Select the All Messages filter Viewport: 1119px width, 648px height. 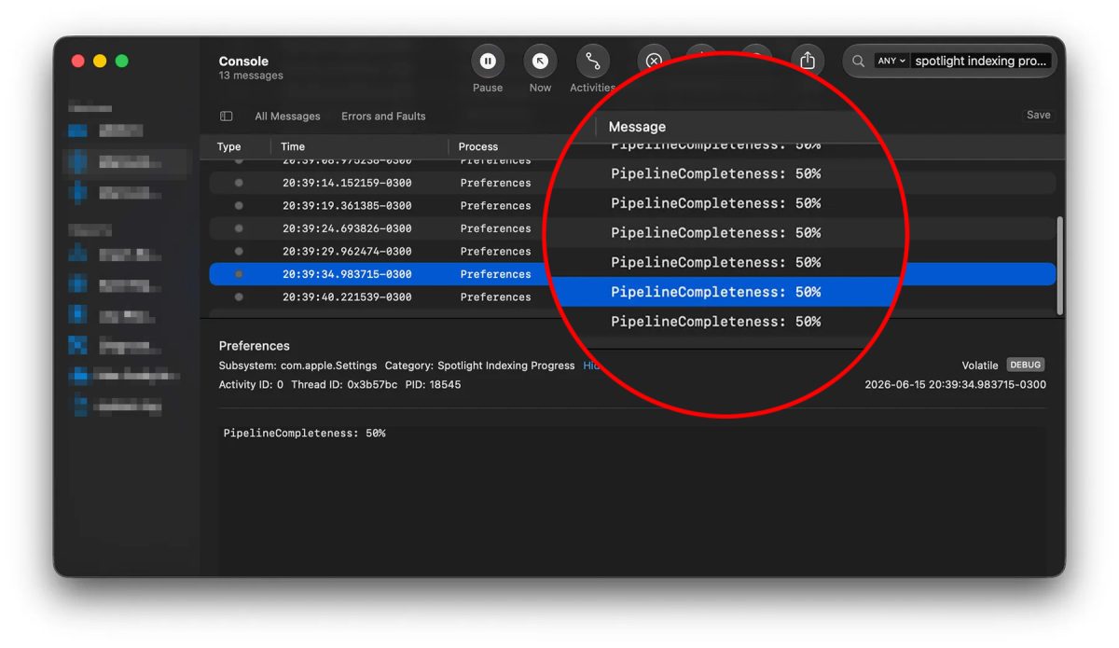tap(287, 117)
